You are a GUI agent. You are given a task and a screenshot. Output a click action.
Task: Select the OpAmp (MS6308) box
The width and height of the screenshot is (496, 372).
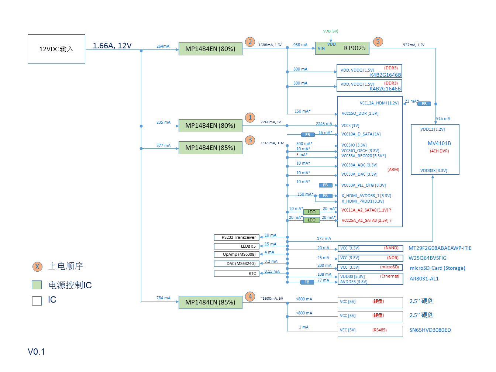tap(237, 254)
